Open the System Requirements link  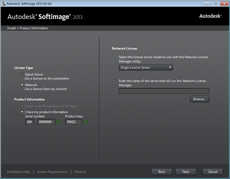pyautogui.click(x=52, y=172)
